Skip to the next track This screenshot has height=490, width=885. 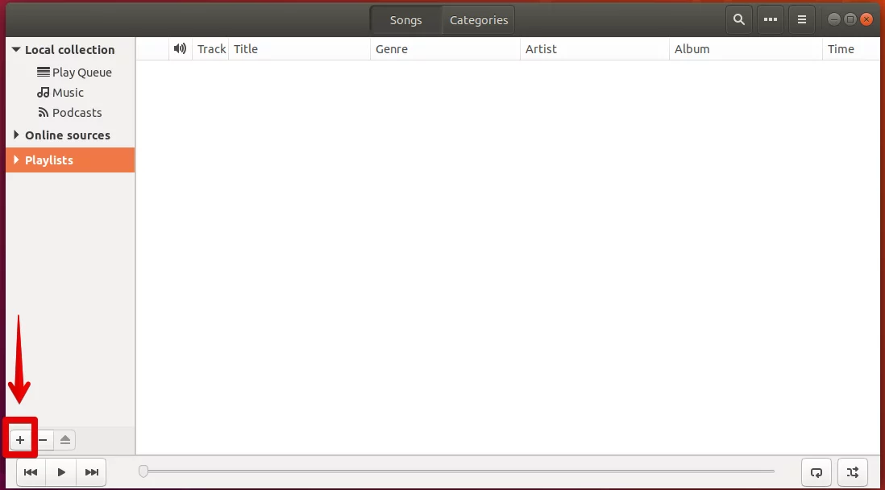pyautogui.click(x=91, y=472)
